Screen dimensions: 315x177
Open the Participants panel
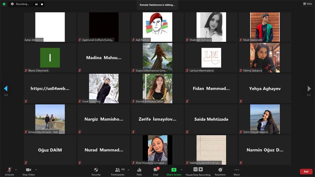point(117,171)
